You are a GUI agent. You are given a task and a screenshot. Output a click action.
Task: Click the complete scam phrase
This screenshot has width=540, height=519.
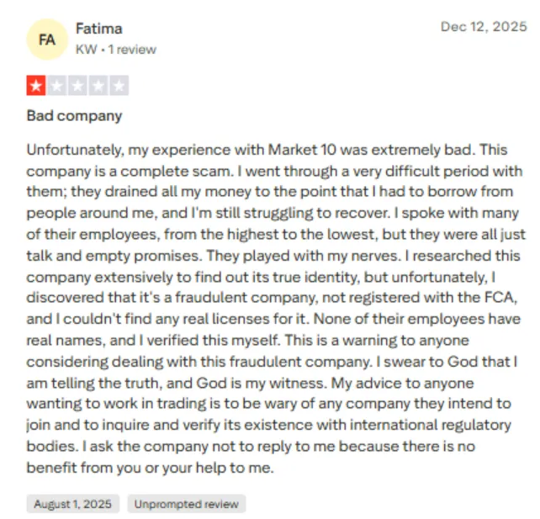177,171
